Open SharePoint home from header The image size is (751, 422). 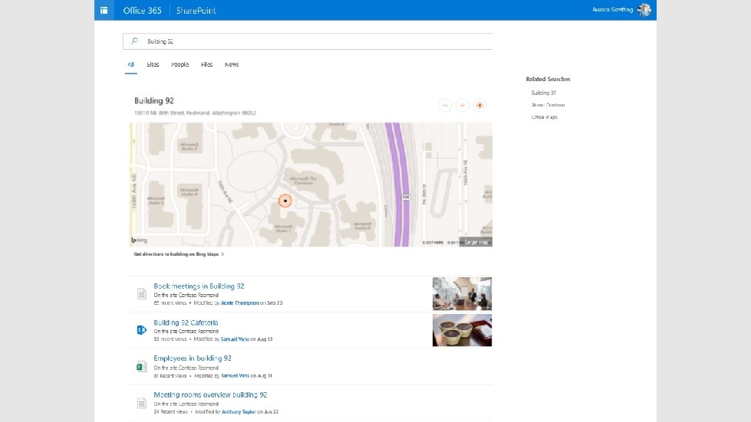pos(196,11)
